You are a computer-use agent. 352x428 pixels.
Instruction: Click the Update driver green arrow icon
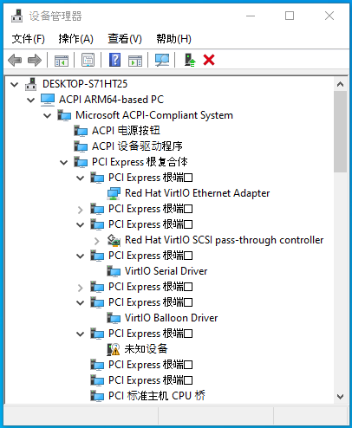pos(190,60)
